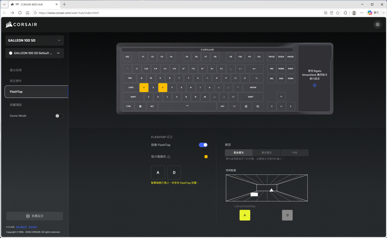Select the TAB key on the keyboard
The width and height of the screenshot is (387, 238).
129,78
